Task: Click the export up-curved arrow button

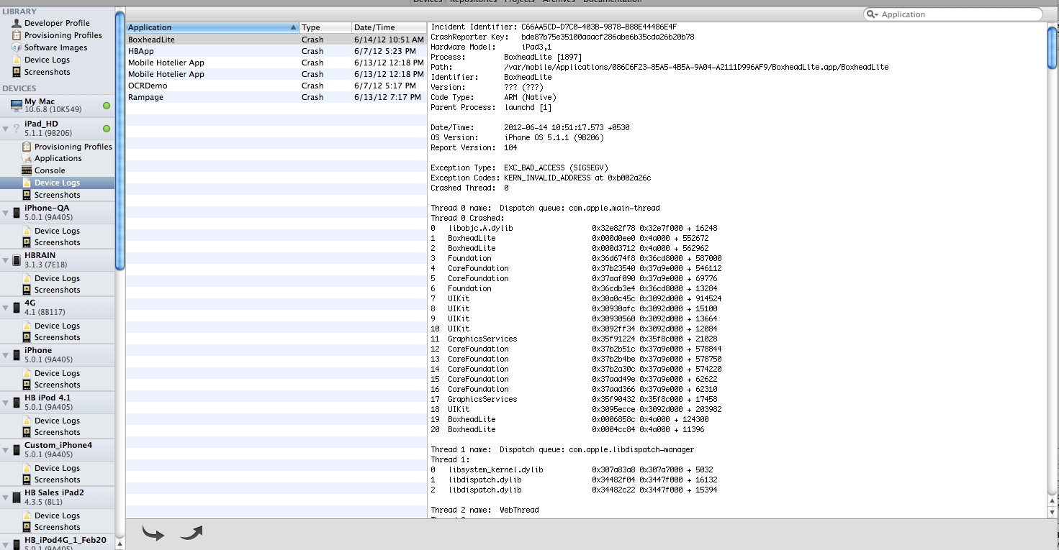Action: pyautogui.click(x=191, y=533)
